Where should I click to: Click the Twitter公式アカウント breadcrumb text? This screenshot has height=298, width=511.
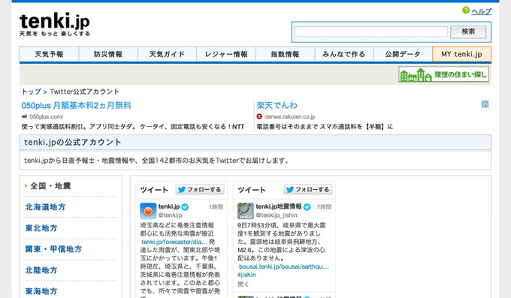point(84,92)
